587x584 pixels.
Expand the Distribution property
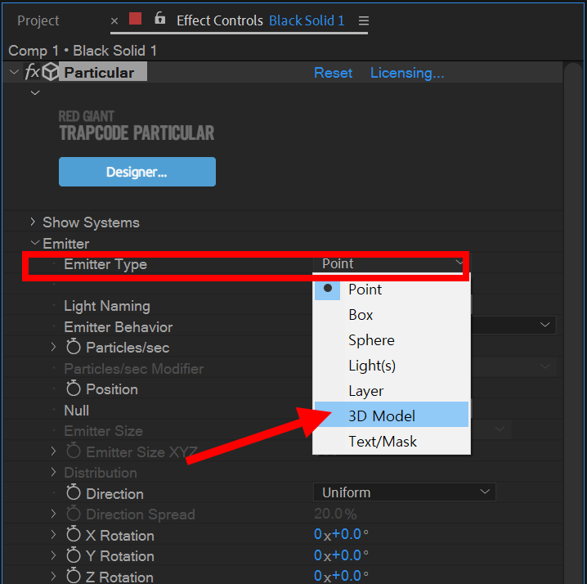[x=53, y=472]
